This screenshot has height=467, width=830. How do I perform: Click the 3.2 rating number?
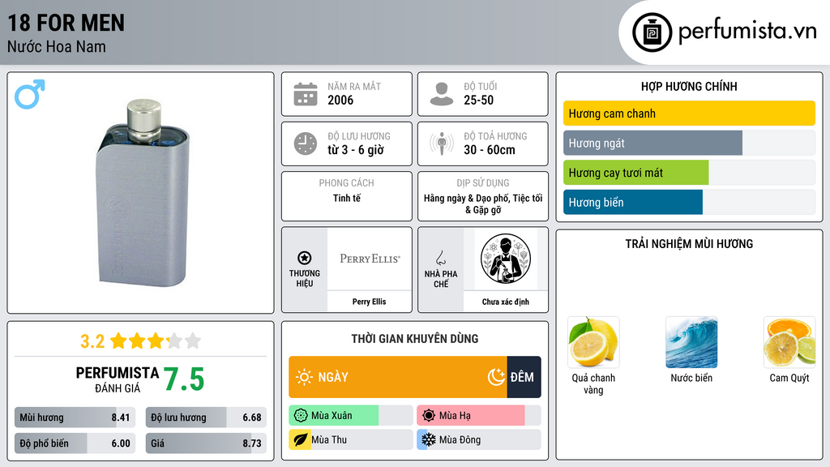[92, 341]
